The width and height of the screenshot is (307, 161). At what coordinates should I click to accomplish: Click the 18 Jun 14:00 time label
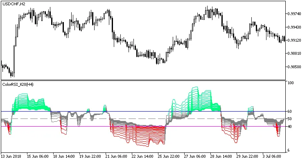(x=64, y=157)
